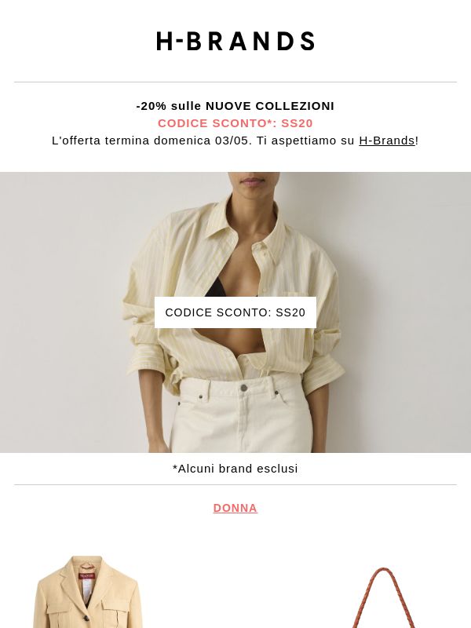Select the beige blazer product image
This screenshot has height=628, width=471.
tap(89, 592)
